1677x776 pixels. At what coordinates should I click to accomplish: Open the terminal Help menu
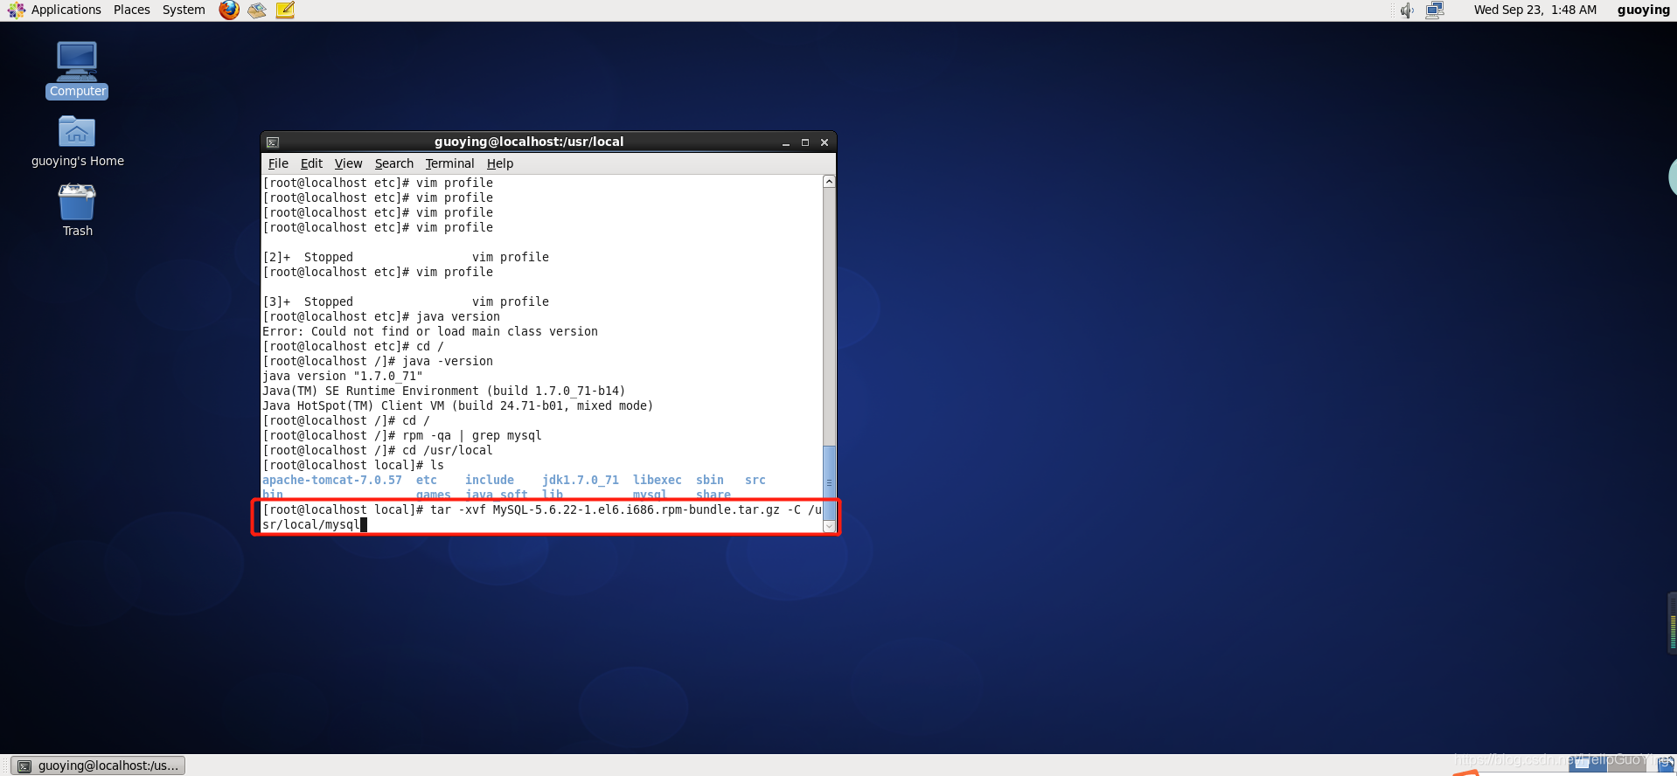click(x=500, y=163)
